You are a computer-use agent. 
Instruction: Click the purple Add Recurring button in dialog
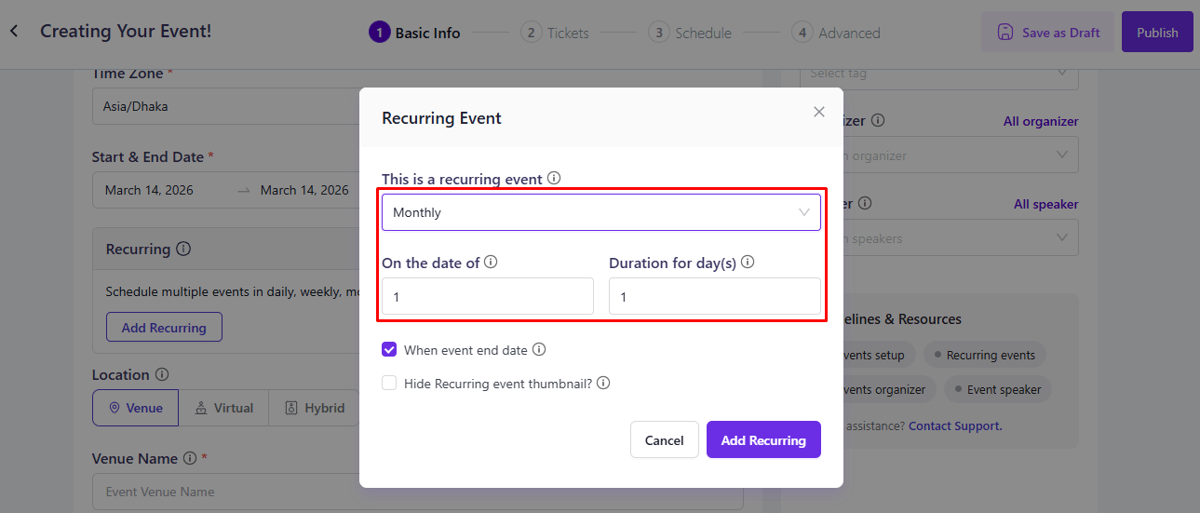point(763,440)
